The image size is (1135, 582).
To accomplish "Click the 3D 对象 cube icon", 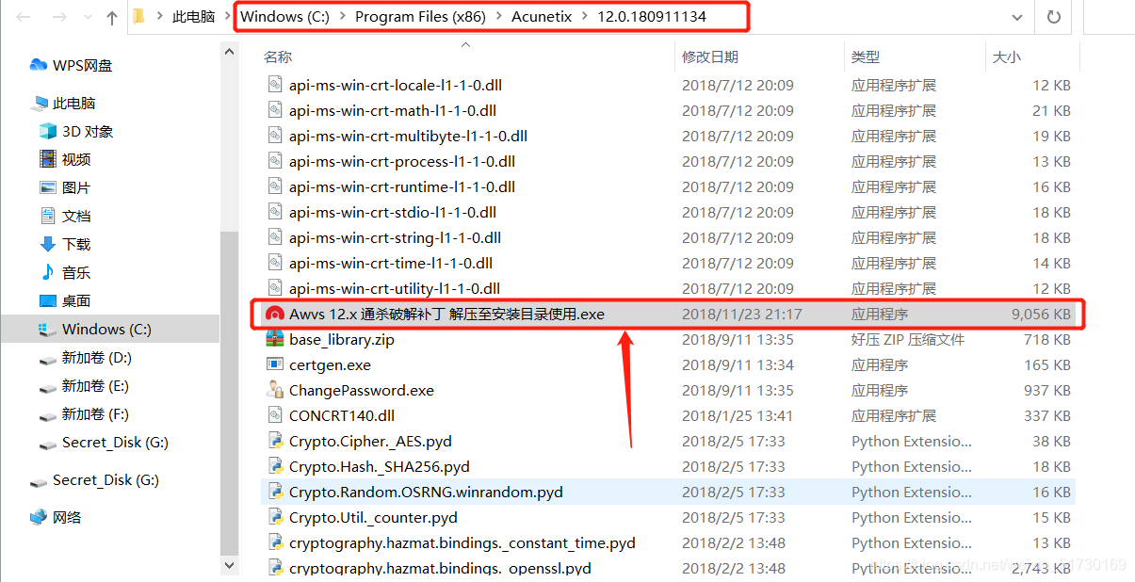I will point(48,131).
